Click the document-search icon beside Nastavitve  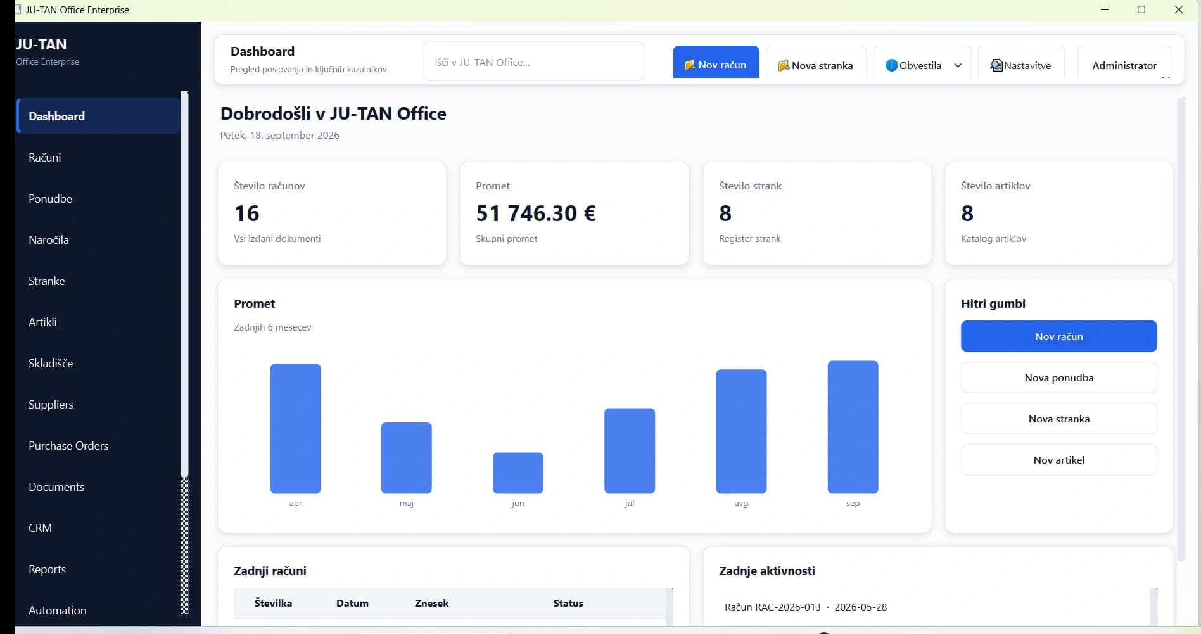[x=996, y=65]
